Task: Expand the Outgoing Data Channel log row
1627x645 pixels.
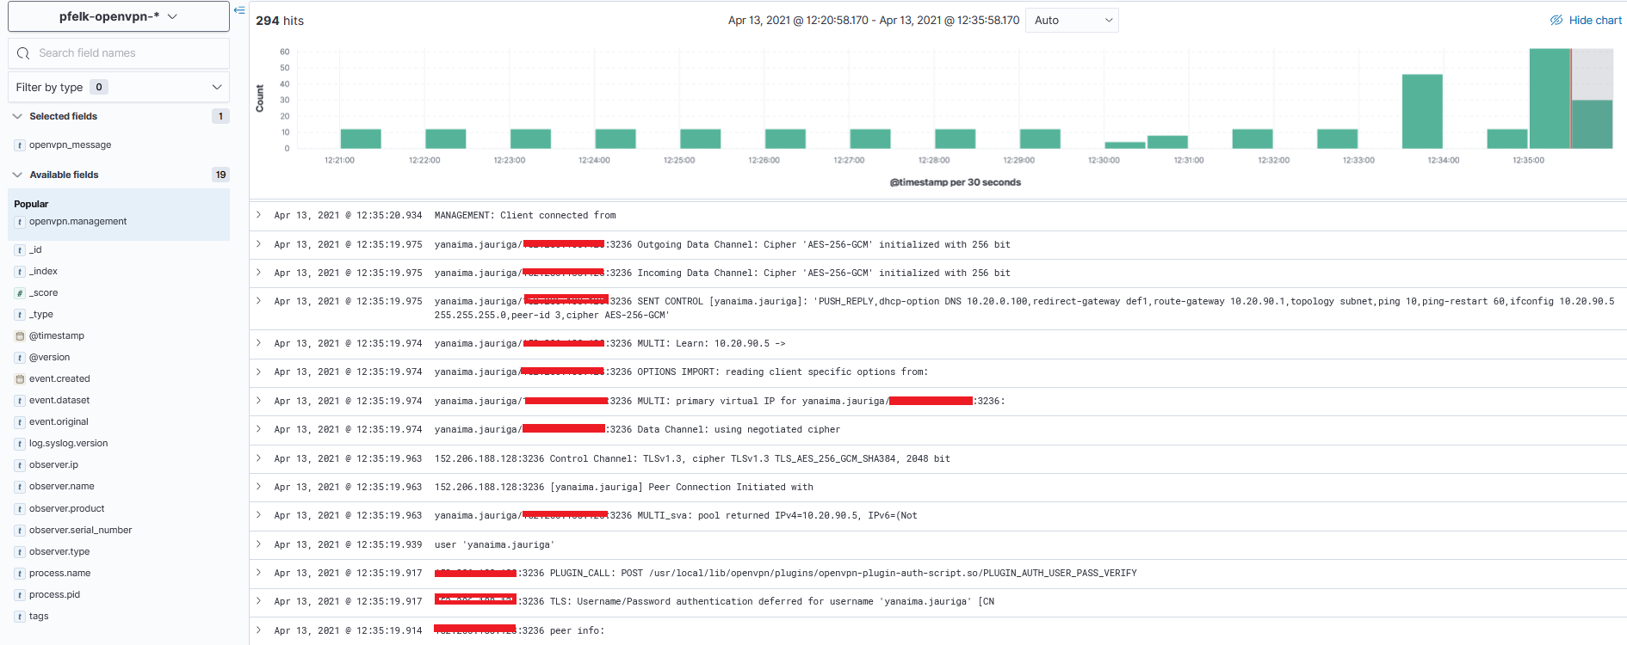Action: [x=258, y=244]
